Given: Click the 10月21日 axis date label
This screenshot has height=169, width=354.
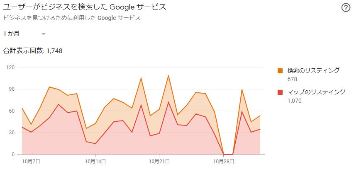Looking at the screenshot, I should pyautogui.click(x=159, y=161).
